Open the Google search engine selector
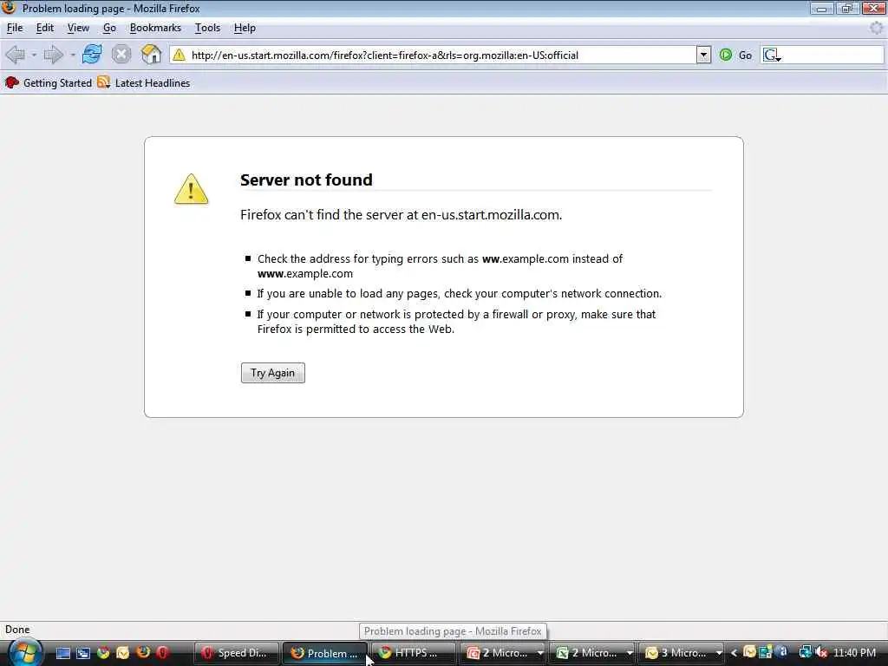This screenshot has height=666, width=888. click(x=772, y=55)
